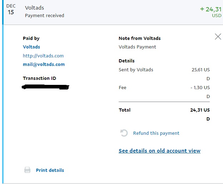Screen dimensions: 223x184
Task: Select the blacked-out transaction ID value
Action: coord(45,87)
